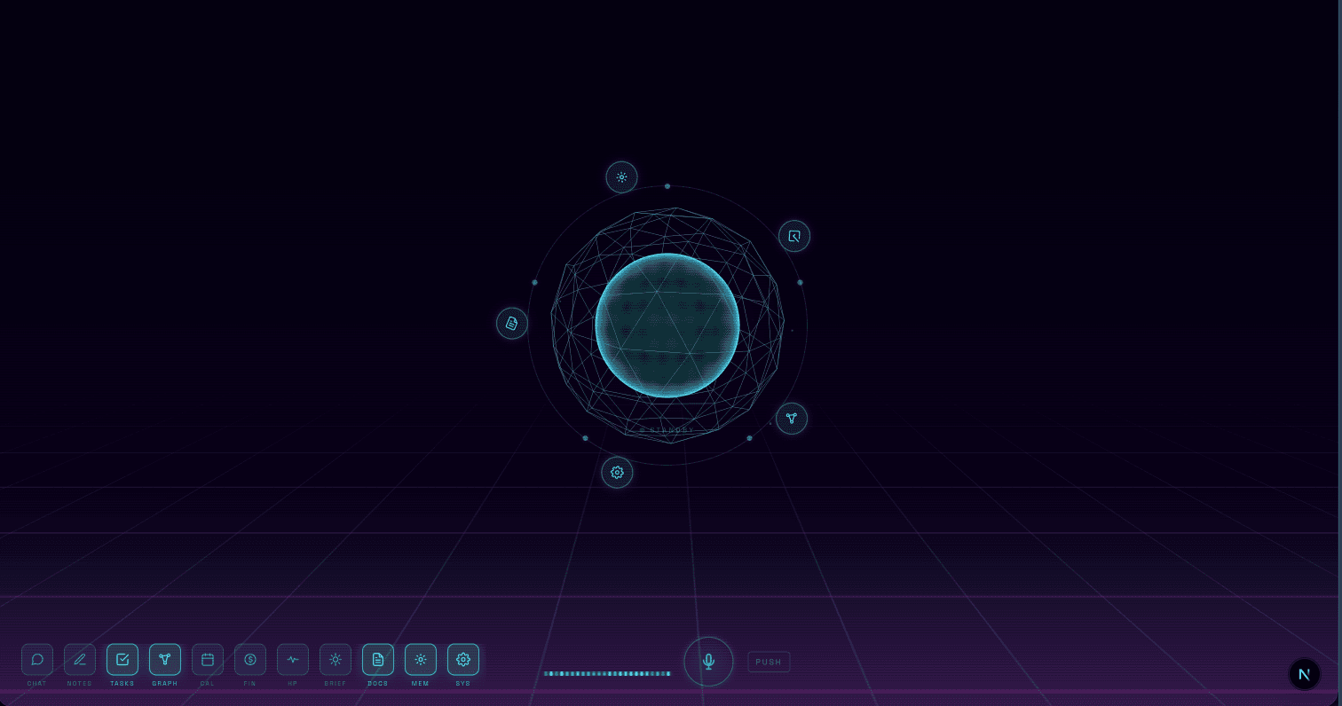The height and width of the screenshot is (706, 1342).
Task: Toggle the Graph button in the bottom dock
Action: (x=165, y=659)
